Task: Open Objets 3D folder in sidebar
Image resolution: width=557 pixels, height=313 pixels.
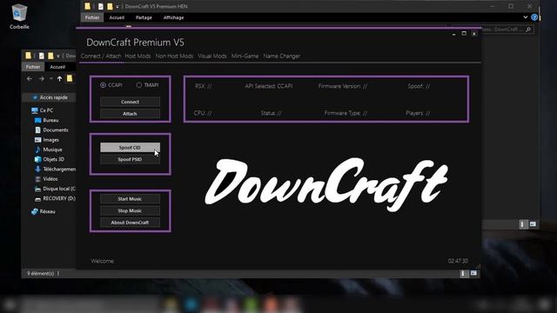Action: [x=50, y=159]
